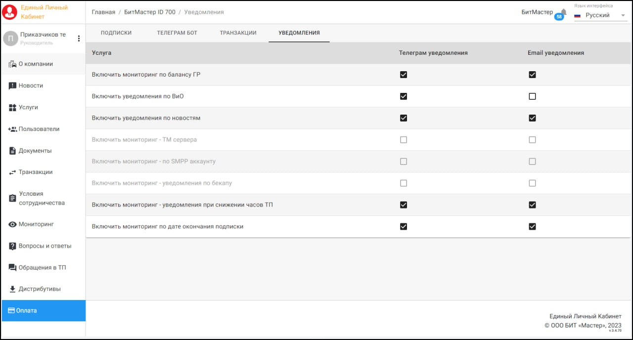Go to Главная breadcrumb link
The image size is (633, 340).
click(103, 12)
